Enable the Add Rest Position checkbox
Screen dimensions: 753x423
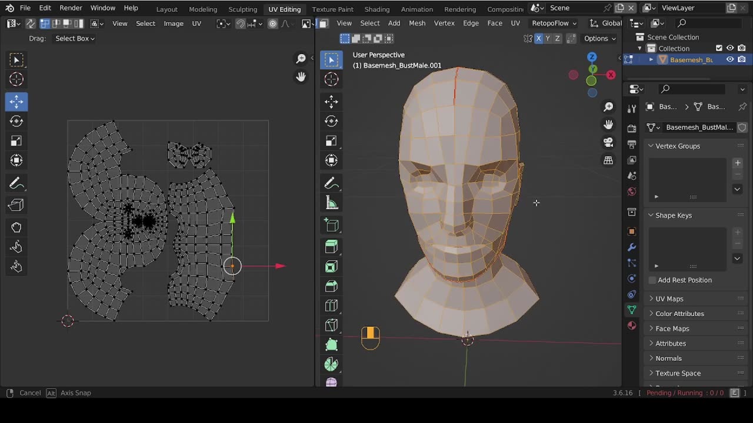tap(652, 280)
